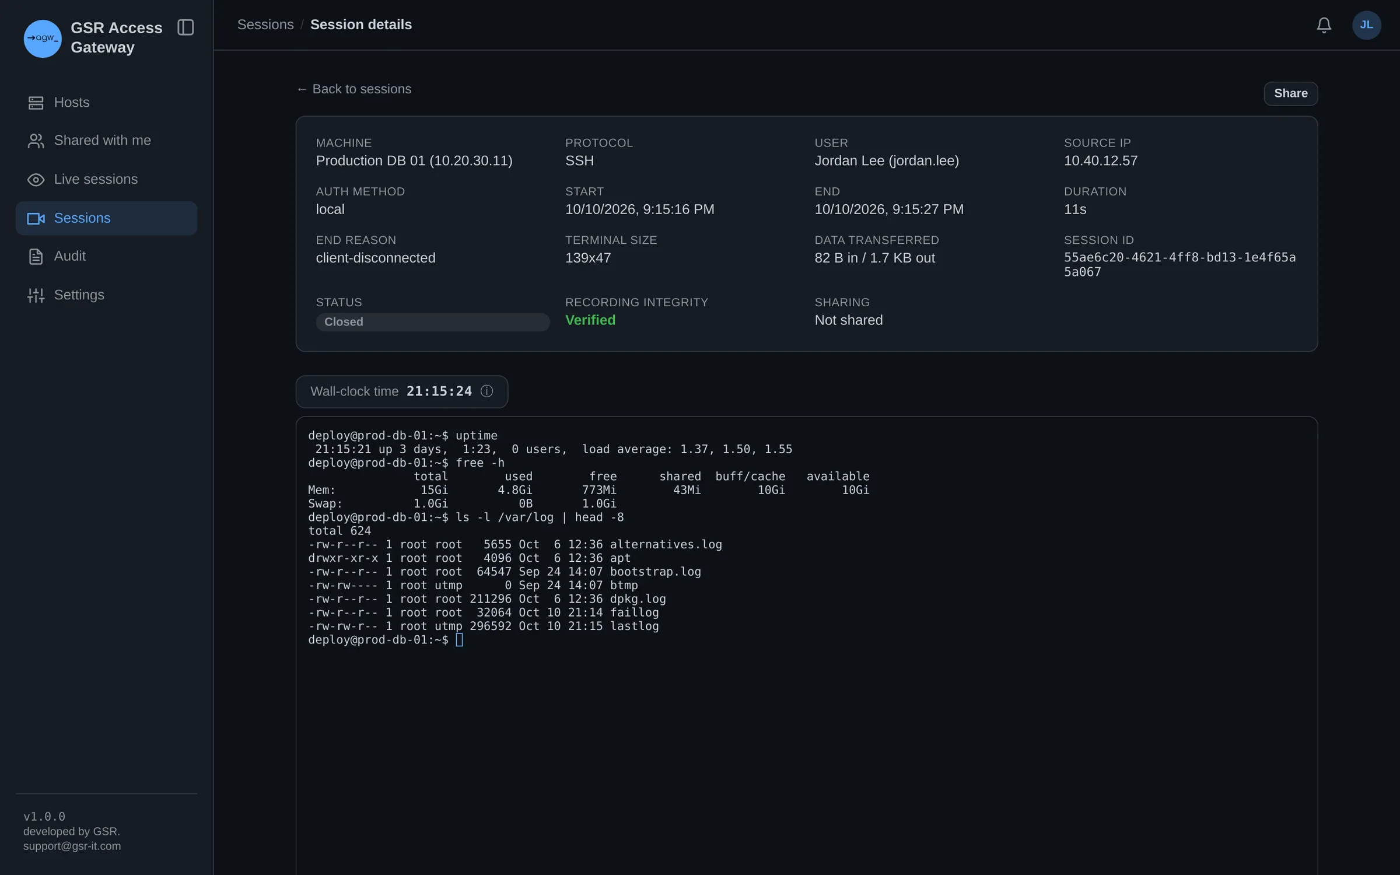Click the Hosts server icon
Image resolution: width=1400 pixels, height=875 pixels.
[x=36, y=103]
